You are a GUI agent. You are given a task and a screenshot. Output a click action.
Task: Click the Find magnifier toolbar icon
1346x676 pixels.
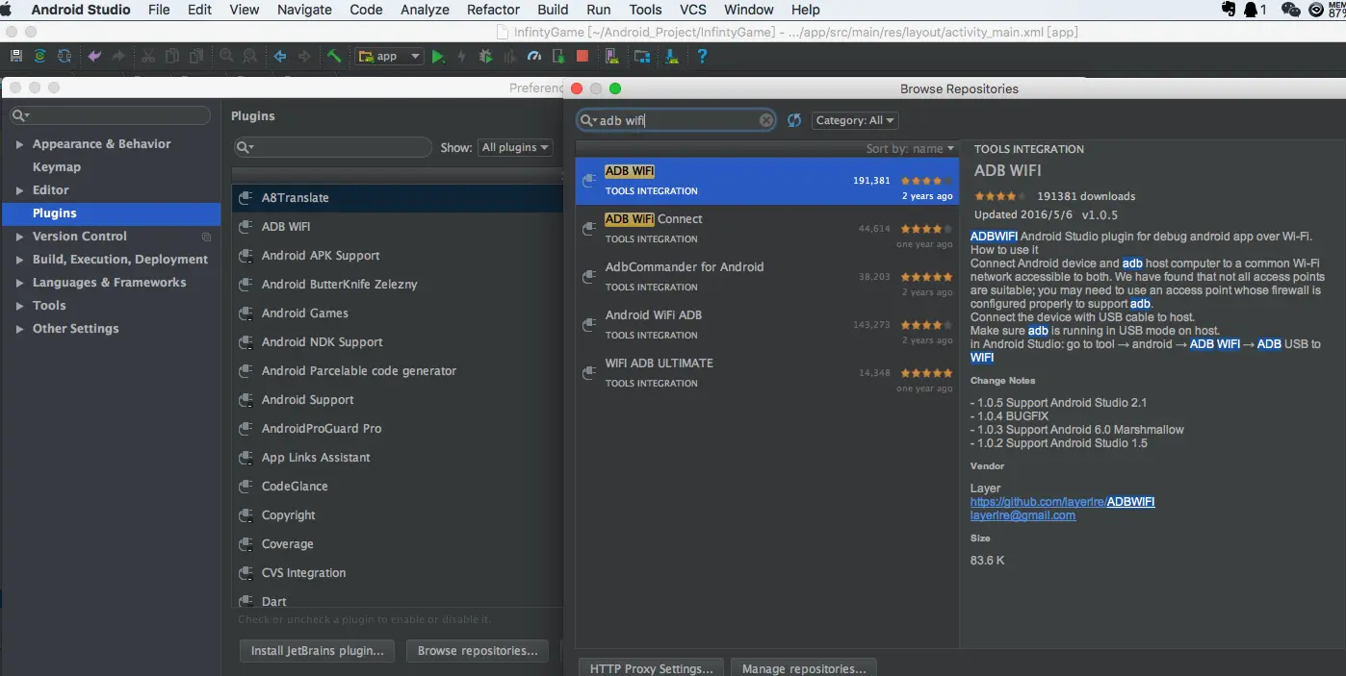226,57
